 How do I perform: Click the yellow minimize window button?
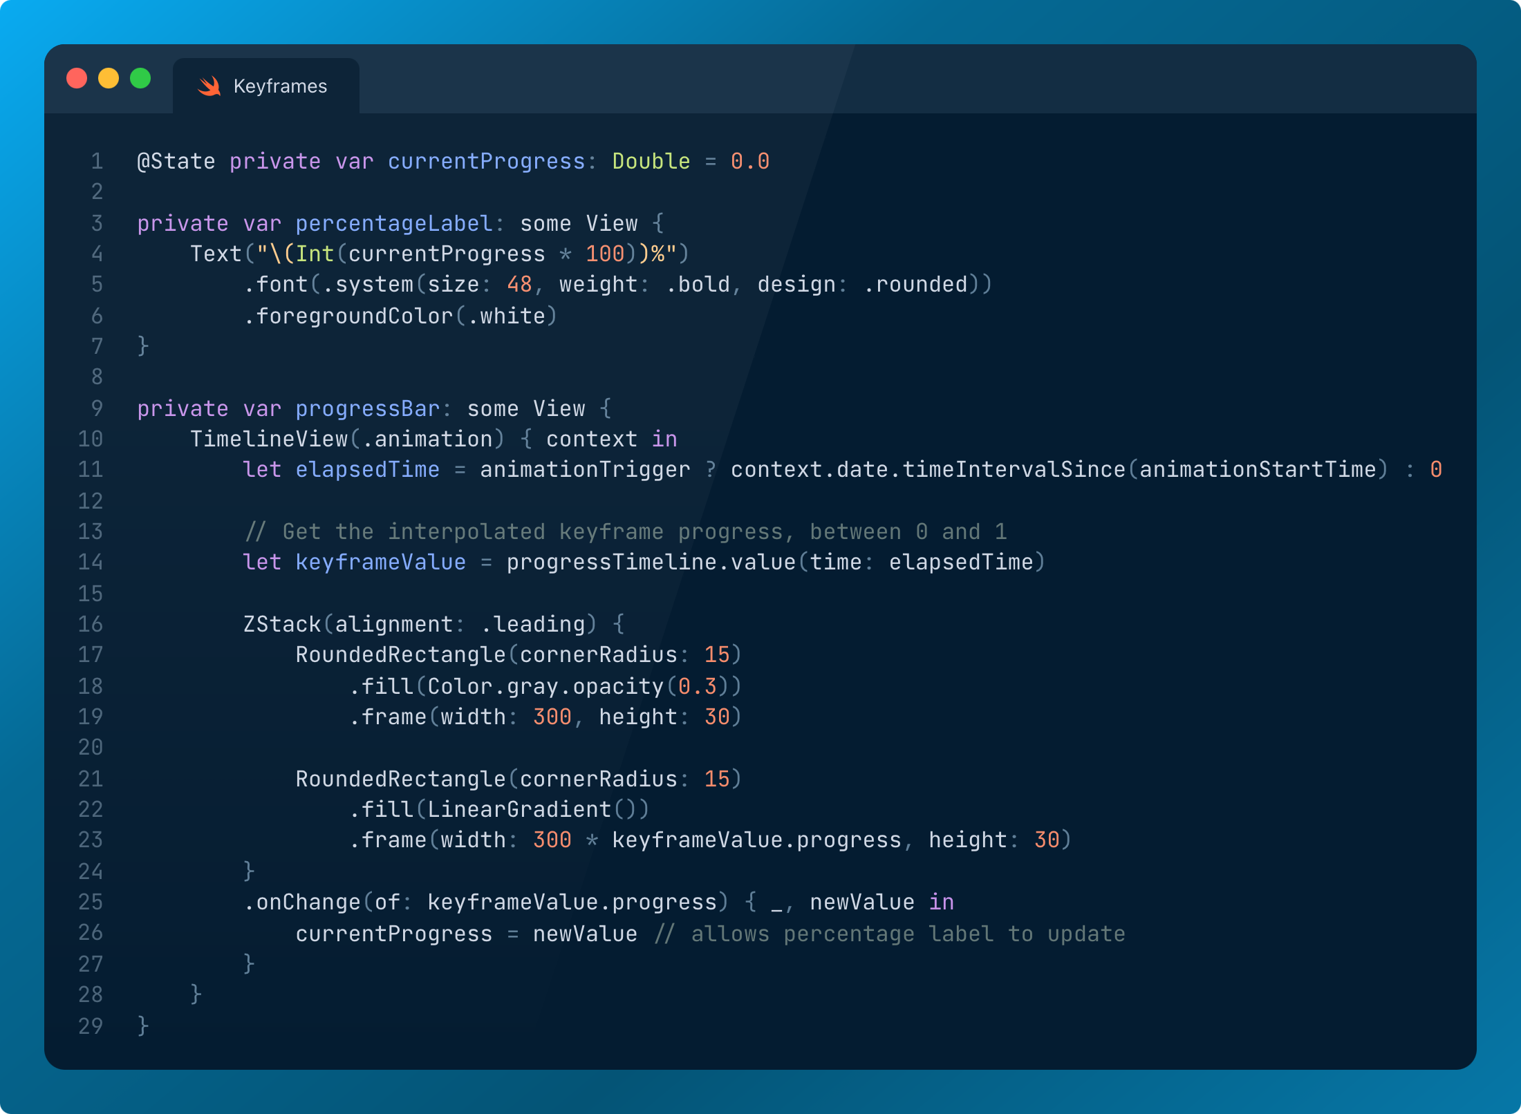click(x=109, y=78)
